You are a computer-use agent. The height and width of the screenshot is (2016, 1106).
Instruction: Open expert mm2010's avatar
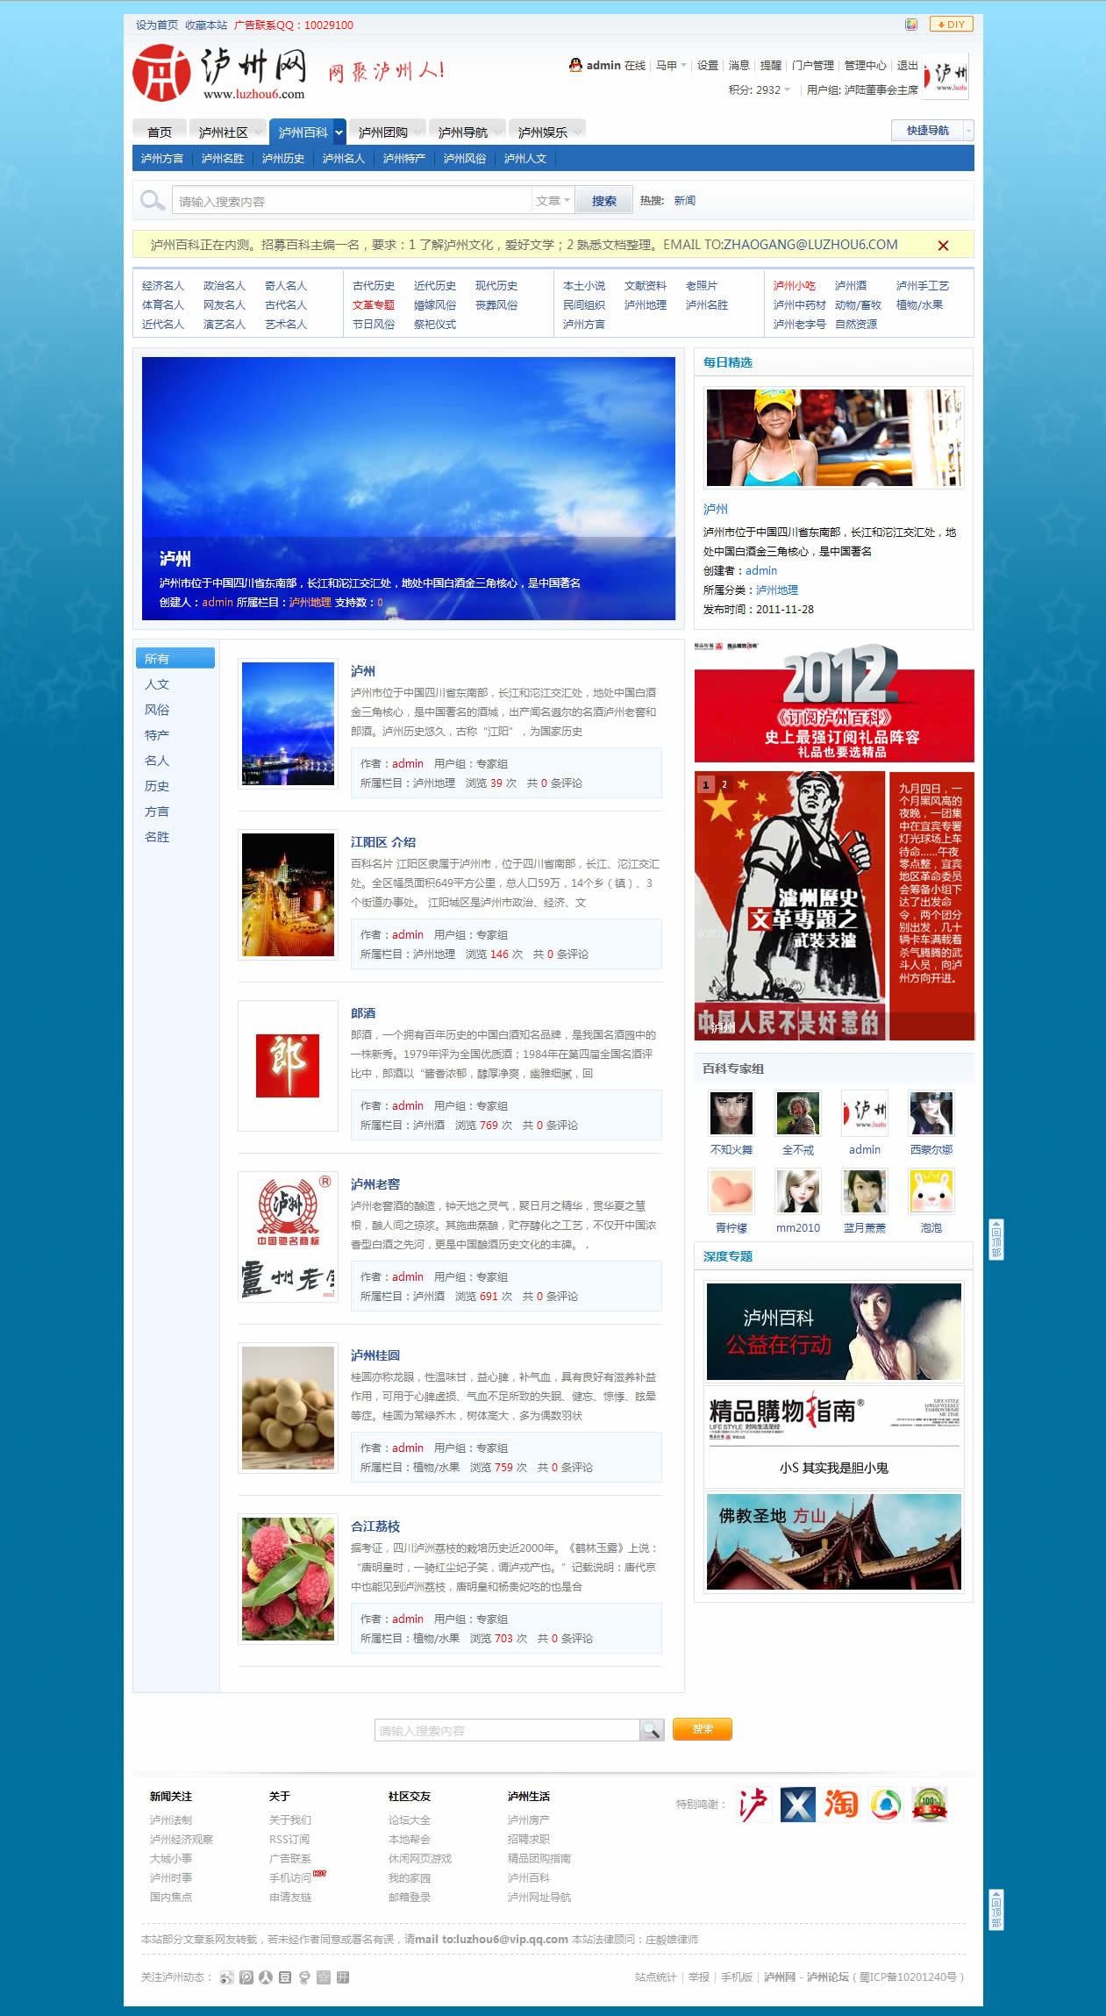tap(798, 1190)
